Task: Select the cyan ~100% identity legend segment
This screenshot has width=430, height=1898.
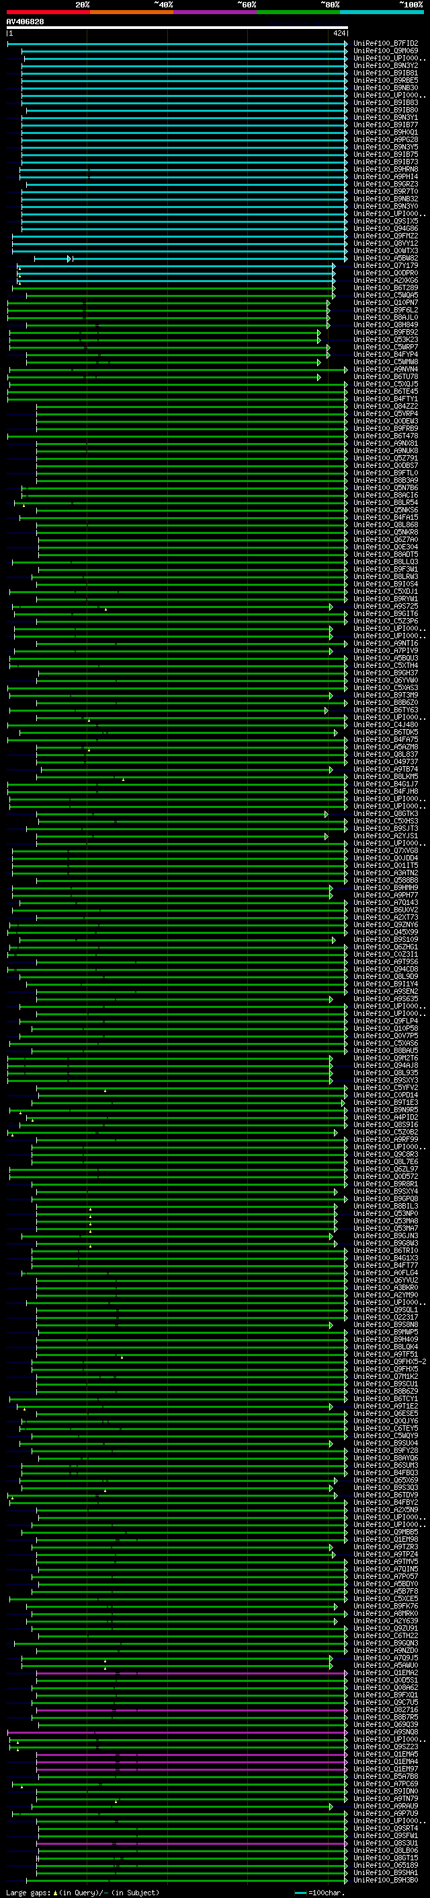Action: tap(382, 12)
